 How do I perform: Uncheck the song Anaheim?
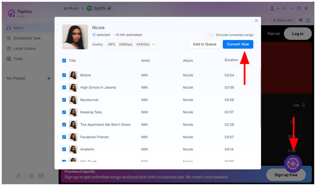click(x=64, y=149)
